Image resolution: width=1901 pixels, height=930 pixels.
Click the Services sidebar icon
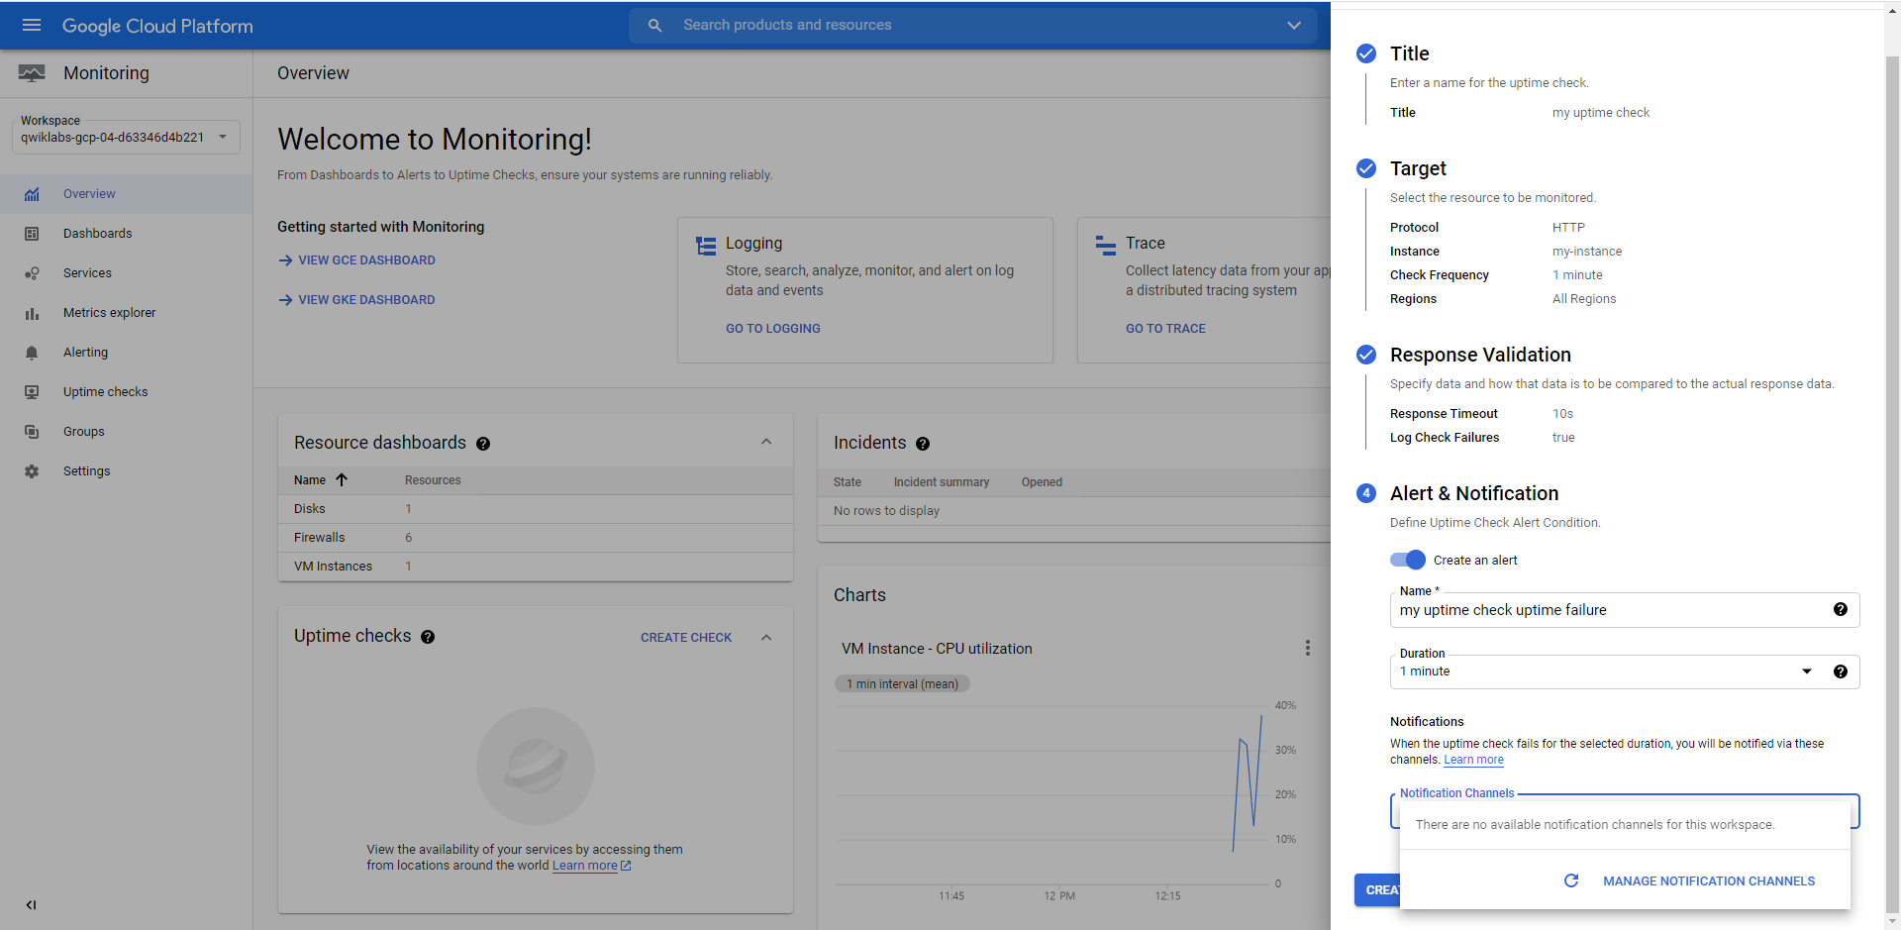click(32, 273)
